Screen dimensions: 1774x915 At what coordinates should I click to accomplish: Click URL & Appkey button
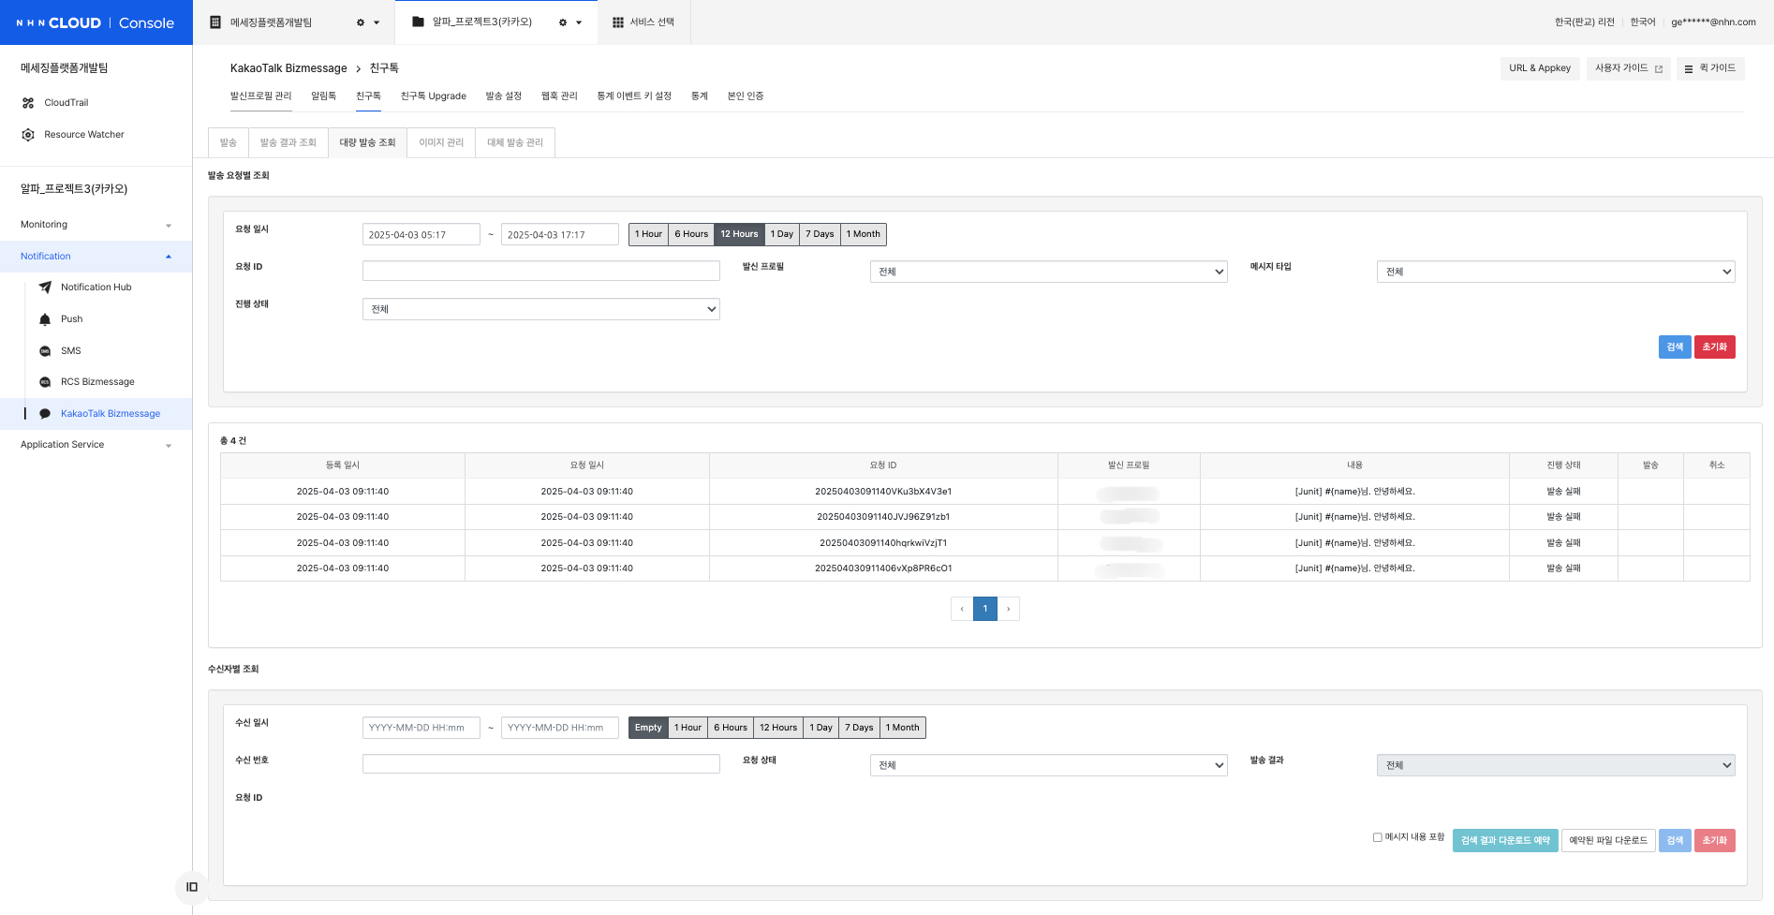pos(1540,68)
